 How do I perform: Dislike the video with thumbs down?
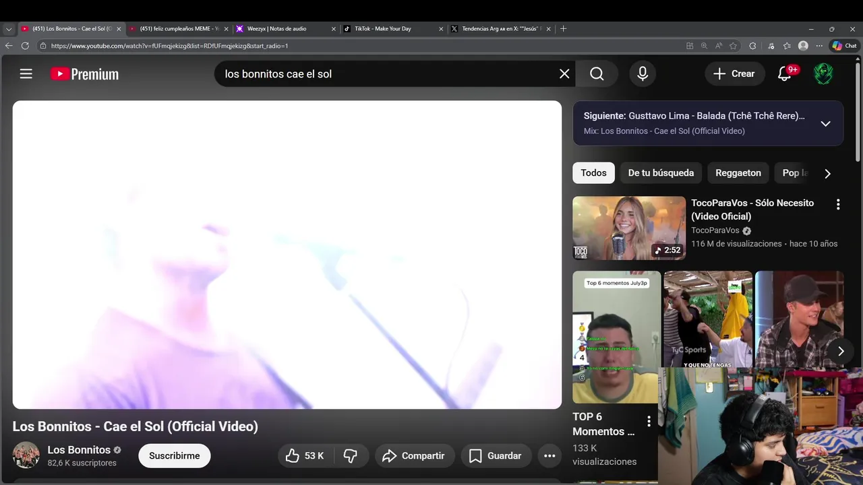point(351,456)
